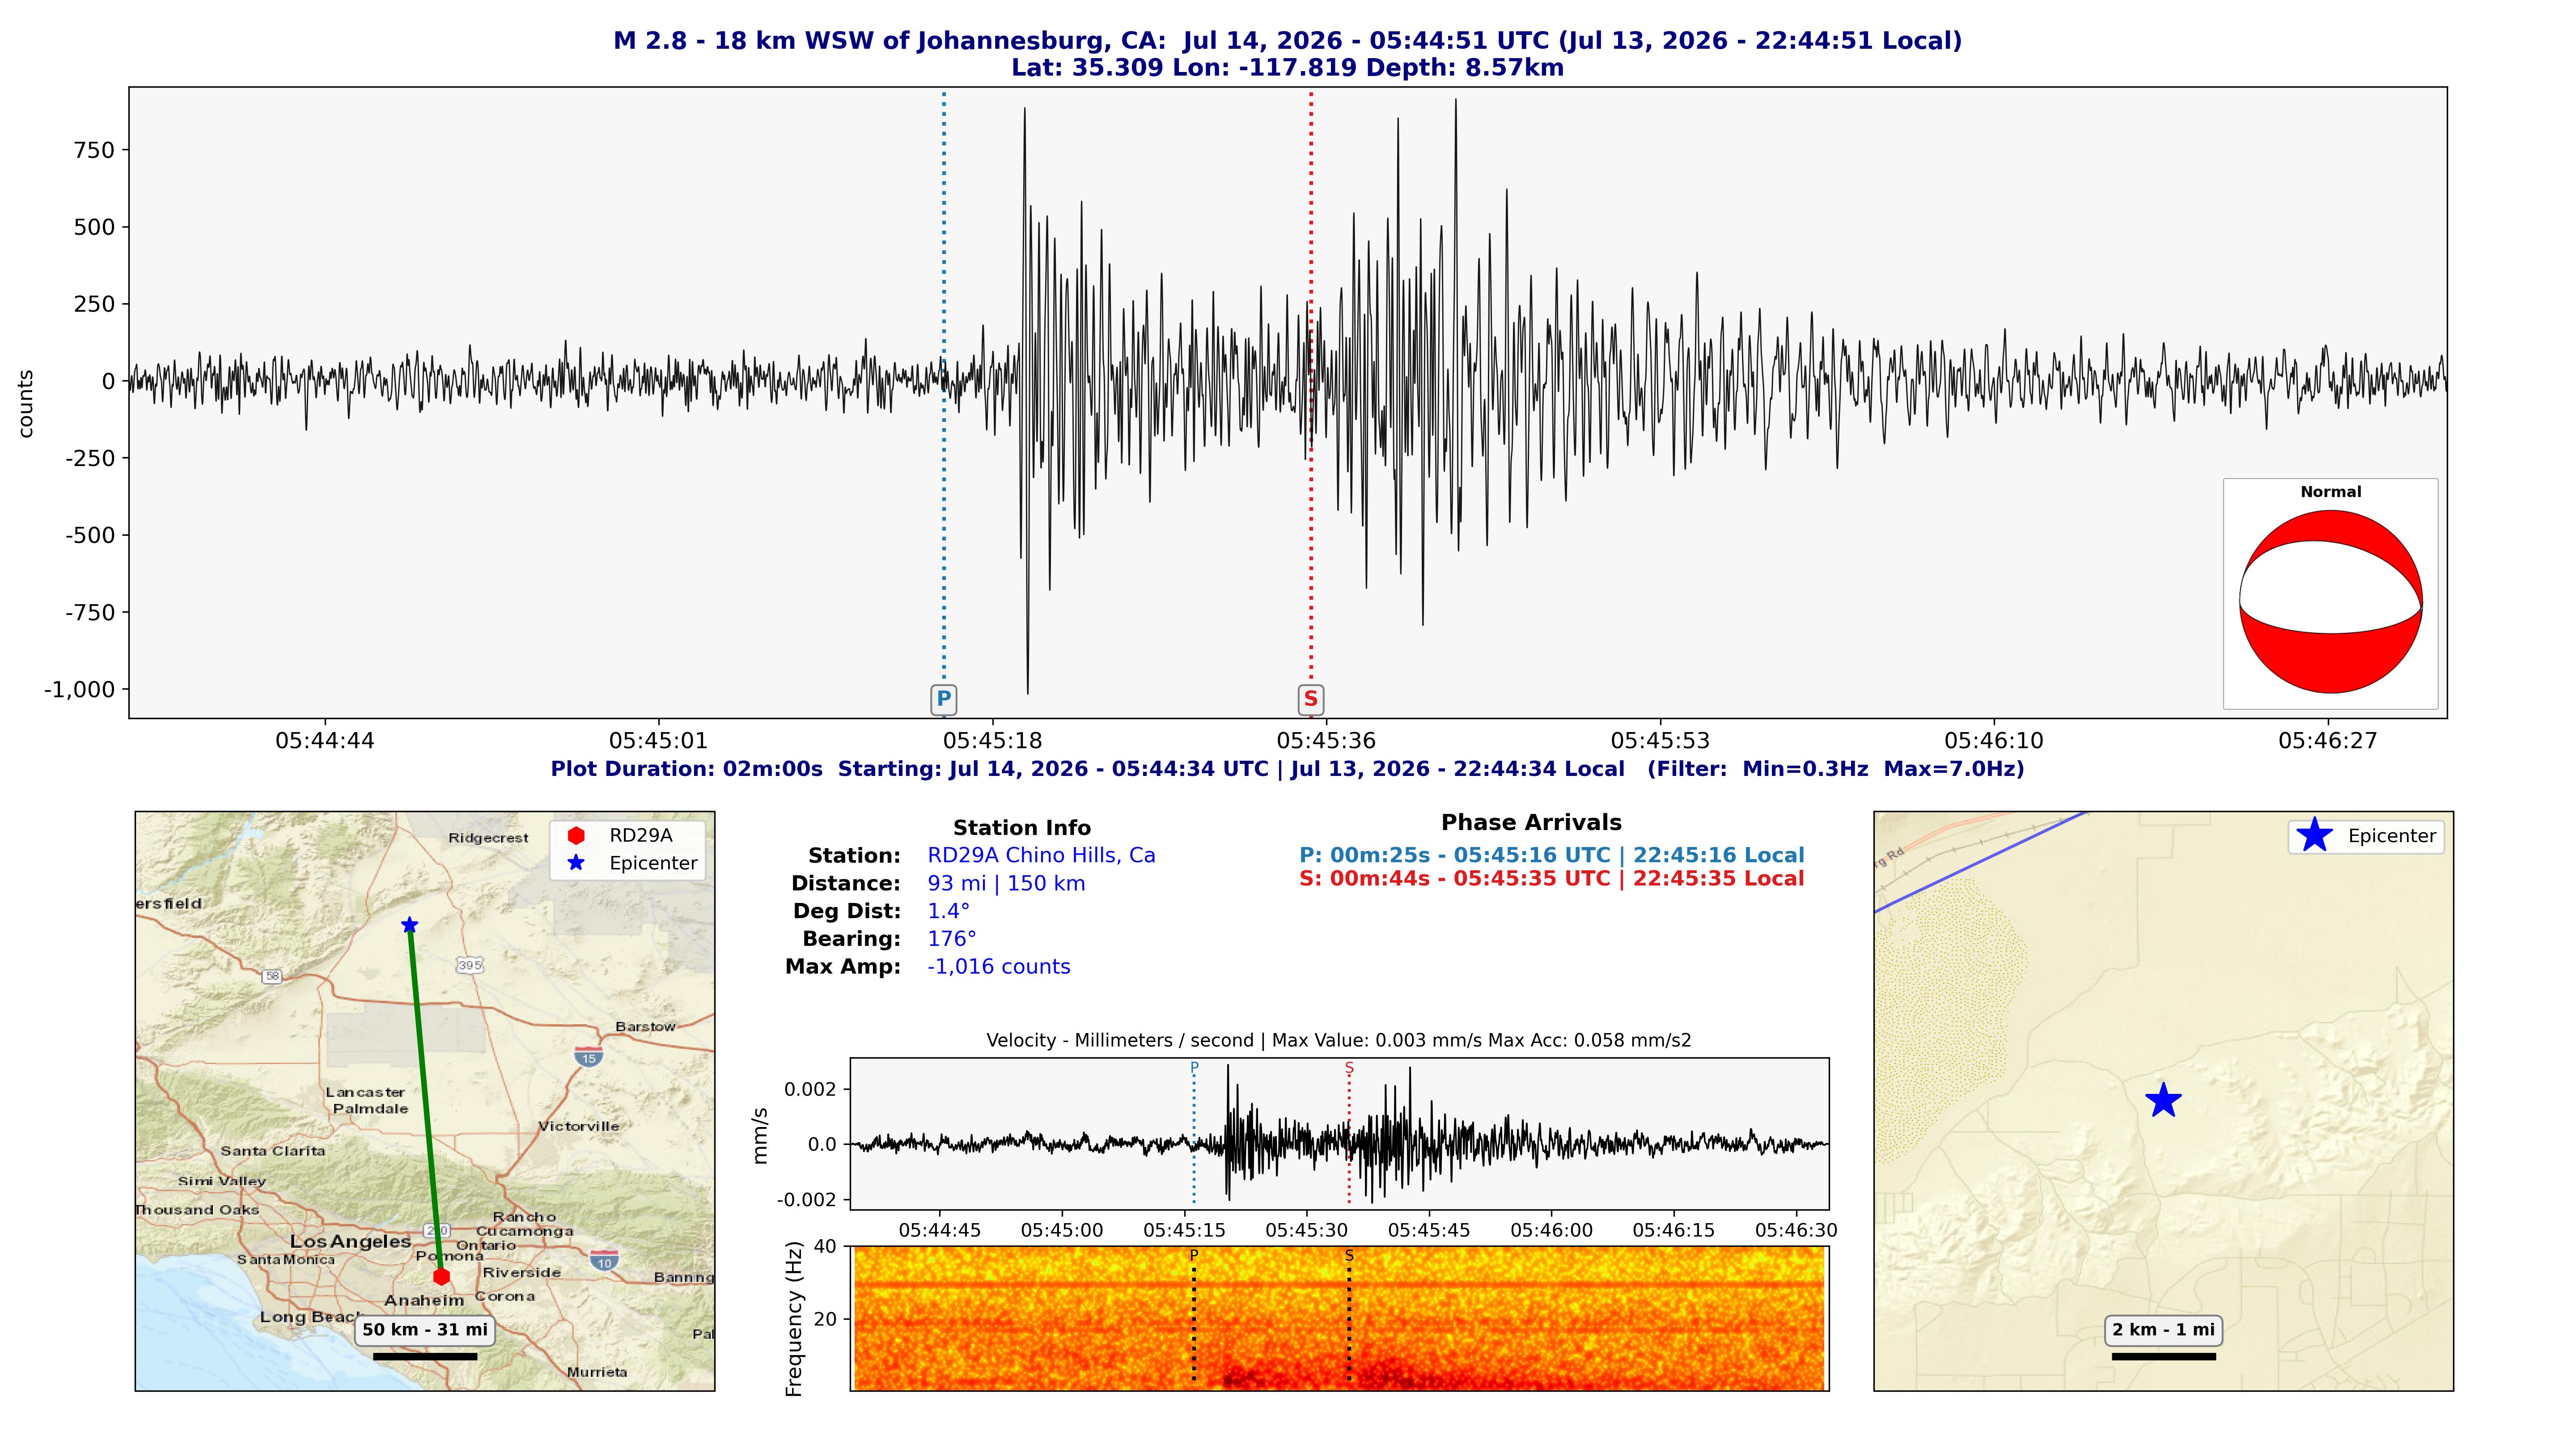Click the 'Lat: 35.309 Lon: -117.819' subtitle line
Image resolution: width=2576 pixels, height=1449 pixels.
tap(1287, 68)
